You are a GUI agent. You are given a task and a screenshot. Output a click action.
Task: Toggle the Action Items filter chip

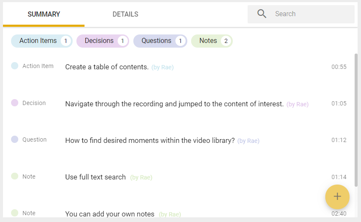[42, 41]
